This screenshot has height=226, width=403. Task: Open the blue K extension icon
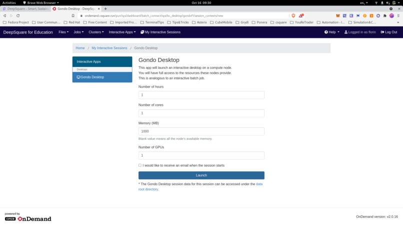click(351, 15)
